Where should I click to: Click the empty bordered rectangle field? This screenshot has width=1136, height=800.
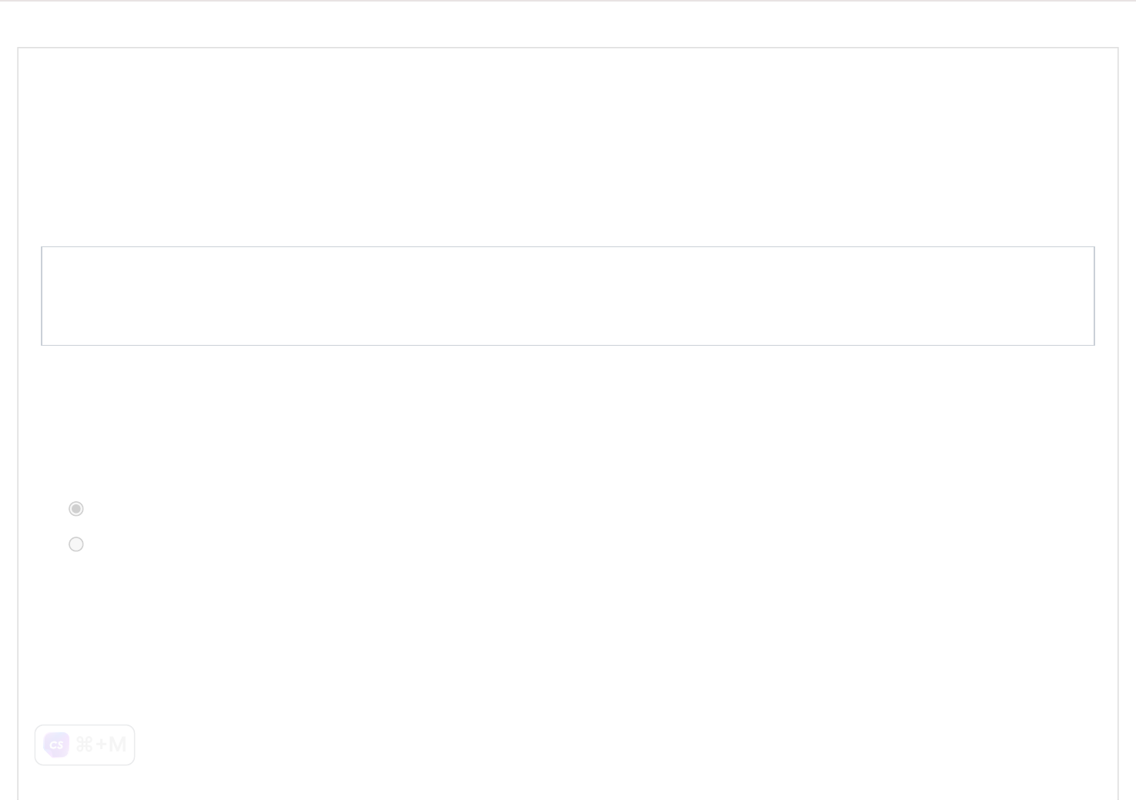point(567,296)
